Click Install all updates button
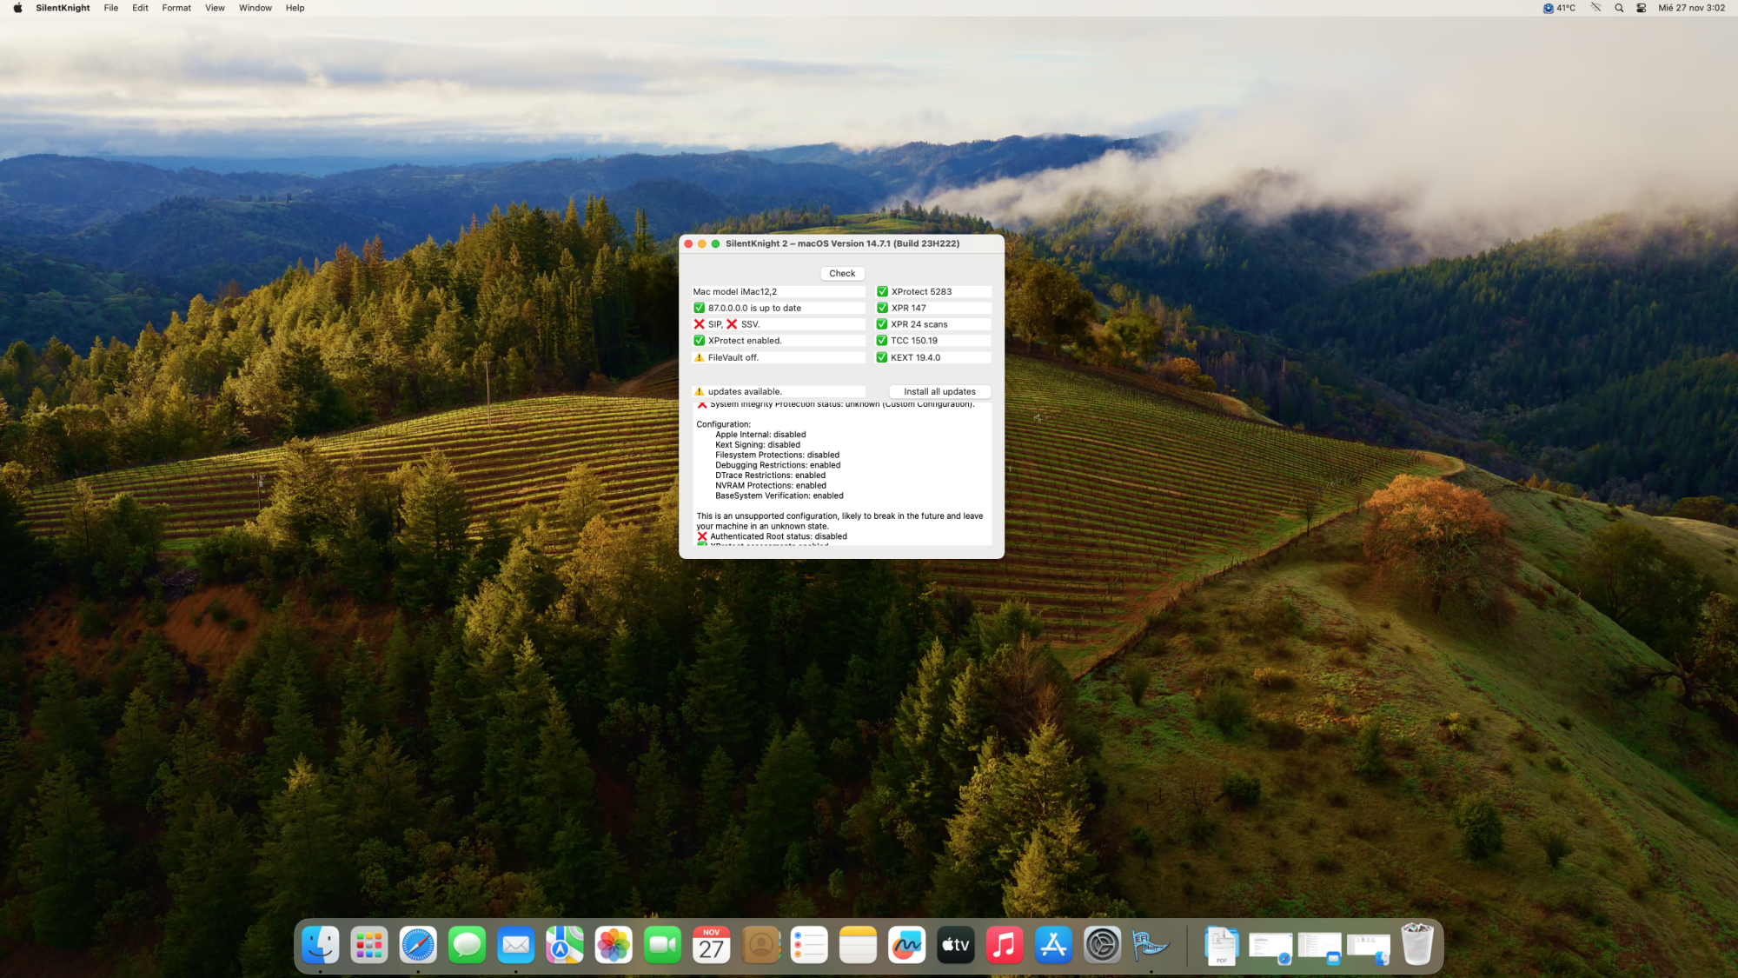Viewport: 1738px width, 978px height. [939, 391]
